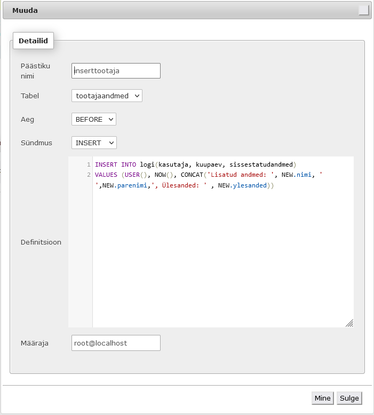Switch to the Detailid tab
The image size is (374, 415).
33,41
